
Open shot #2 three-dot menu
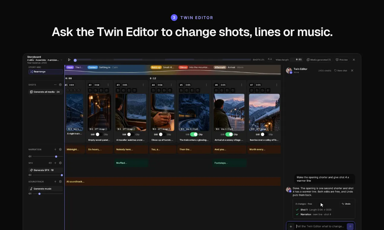[x=108, y=85]
